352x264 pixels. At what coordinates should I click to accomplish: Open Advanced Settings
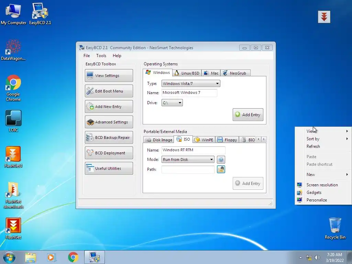pyautogui.click(x=109, y=122)
